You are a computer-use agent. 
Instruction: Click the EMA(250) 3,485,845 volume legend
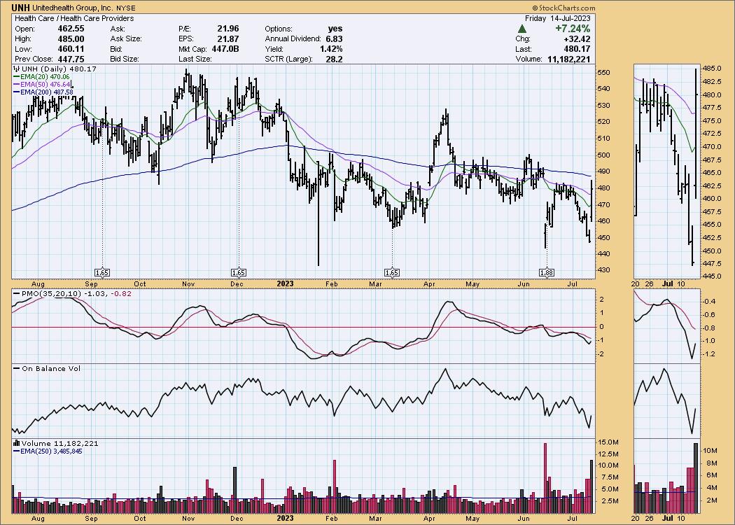tap(48, 451)
